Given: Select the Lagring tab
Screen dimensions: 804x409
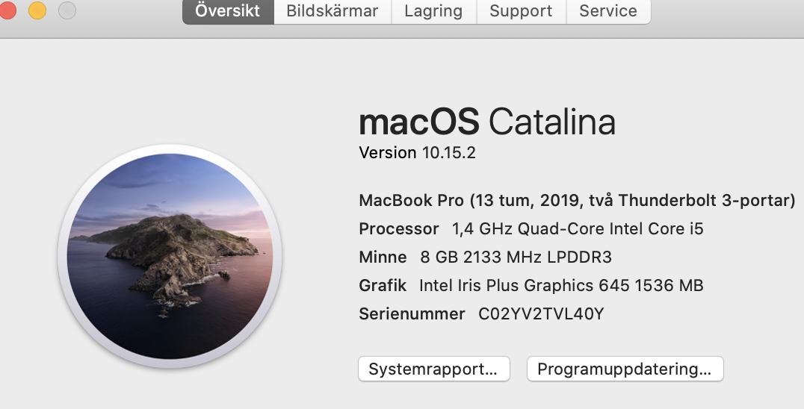Looking at the screenshot, I should pos(434,11).
